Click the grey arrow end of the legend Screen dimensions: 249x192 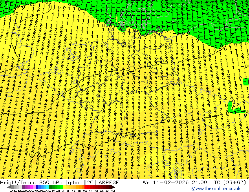[x=9, y=187]
